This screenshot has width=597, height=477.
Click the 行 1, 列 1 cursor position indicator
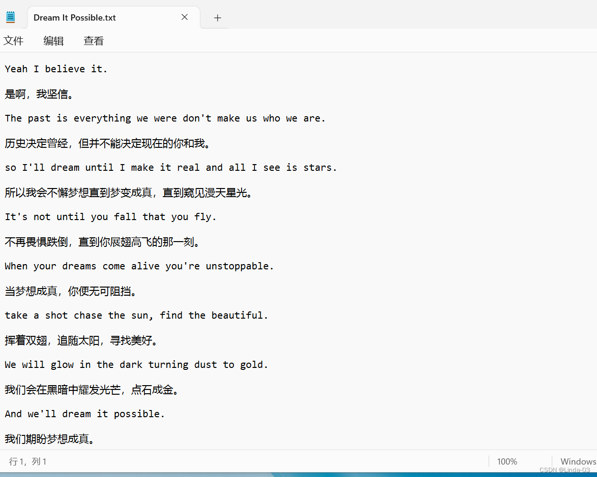click(28, 462)
